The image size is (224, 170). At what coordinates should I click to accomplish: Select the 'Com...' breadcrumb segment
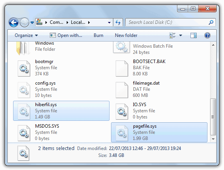coord(56,22)
